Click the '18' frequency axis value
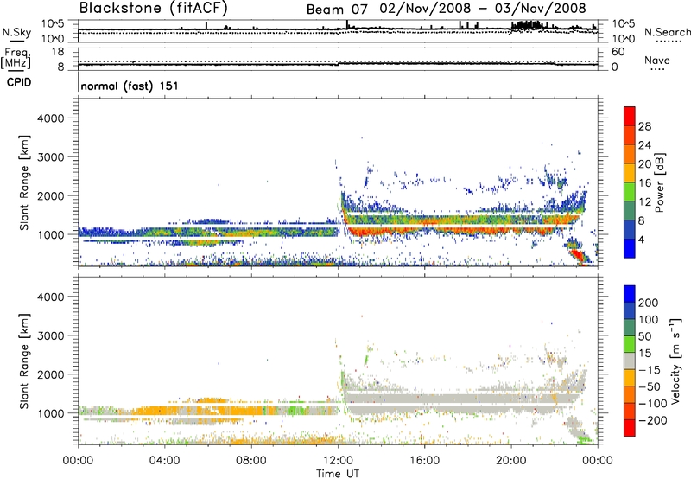Viewport: 691px width, 479px height. click(58, 52)
